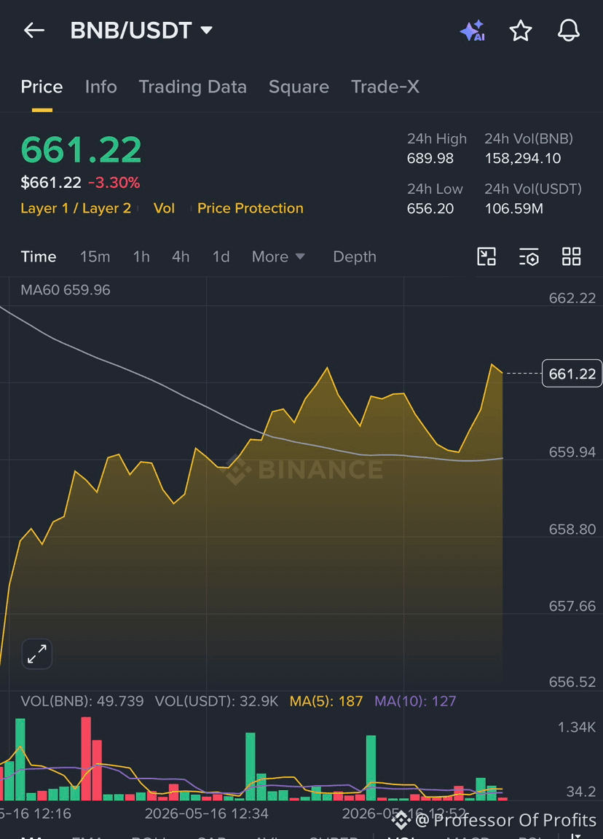Expand chart to fullscreen
The height and width of the screenshot is (839, 603).
click(37, 654)
